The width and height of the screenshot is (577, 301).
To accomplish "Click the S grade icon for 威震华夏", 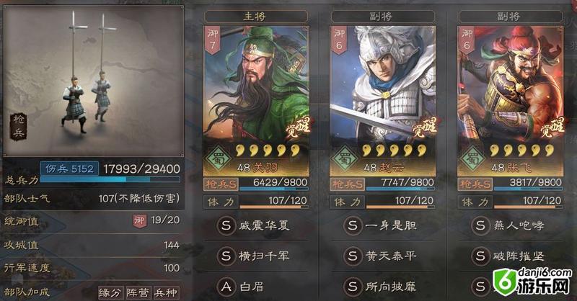I will pos(226,225).
